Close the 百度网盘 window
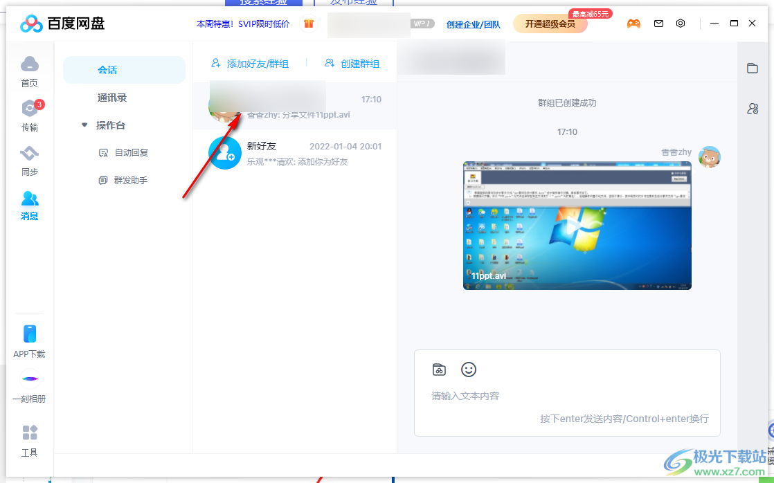Viewport: 774px width, 483px height. click(753, 24)
